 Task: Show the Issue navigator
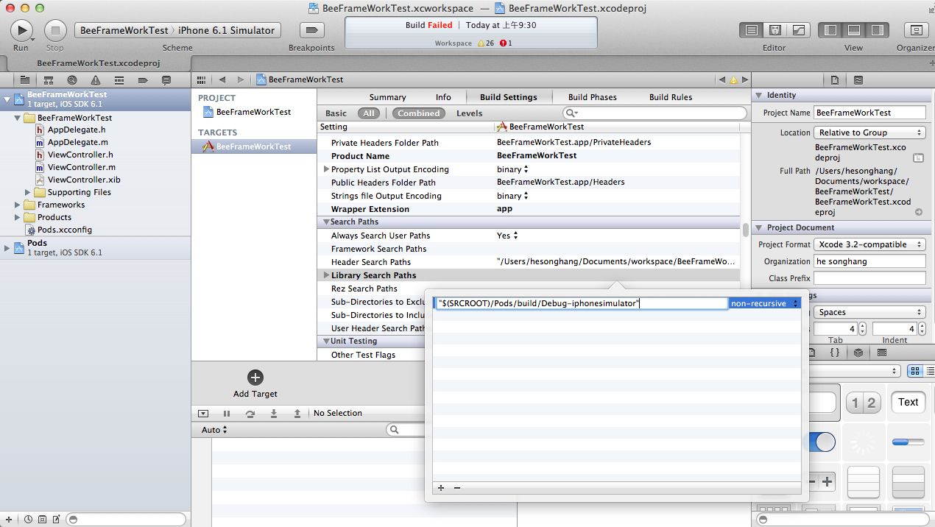[95, 79]
